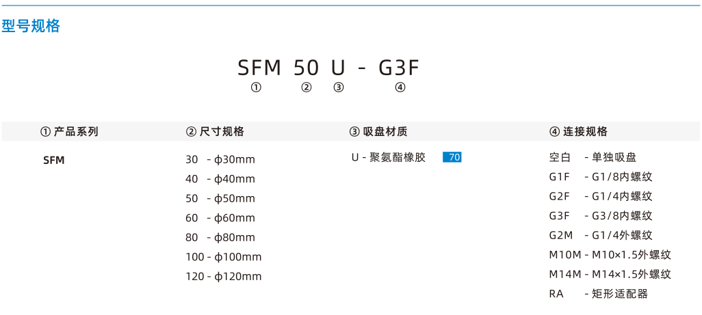This screenshot has height=315, width=702.
Task: Pick the M10M - M10×1.5外螺纹 row
Action: (610, 255)
